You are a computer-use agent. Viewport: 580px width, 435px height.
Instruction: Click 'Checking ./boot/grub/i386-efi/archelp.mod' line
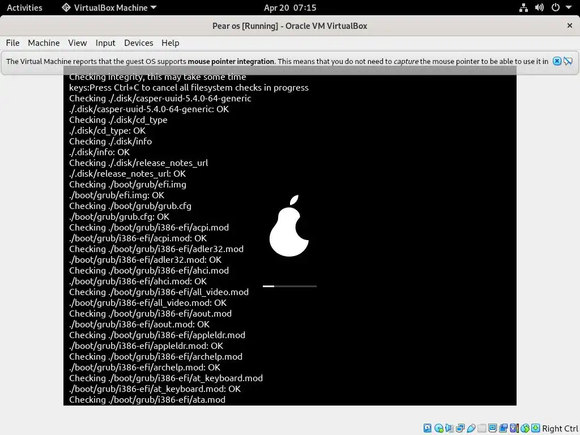156,357
